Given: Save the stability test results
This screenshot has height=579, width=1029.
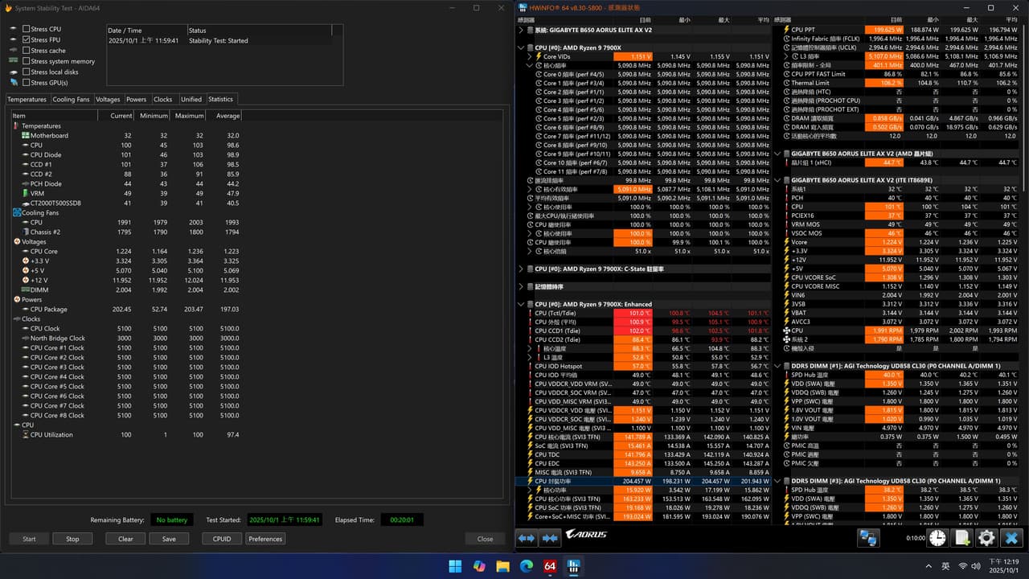Looking at the screenshot, I should click(169, 539).
